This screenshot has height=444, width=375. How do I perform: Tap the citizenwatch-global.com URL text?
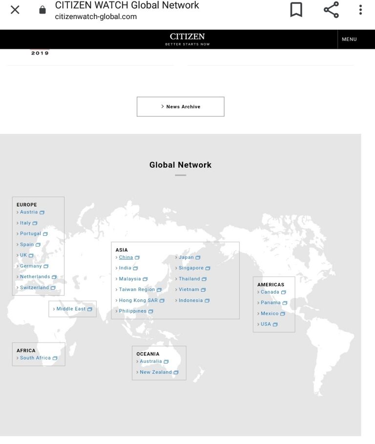(x=96, y=17)
